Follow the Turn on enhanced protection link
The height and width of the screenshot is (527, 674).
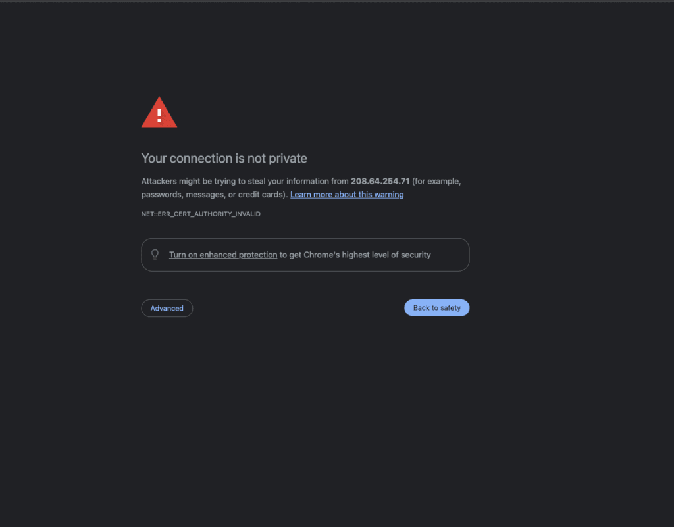coord(223,255)
